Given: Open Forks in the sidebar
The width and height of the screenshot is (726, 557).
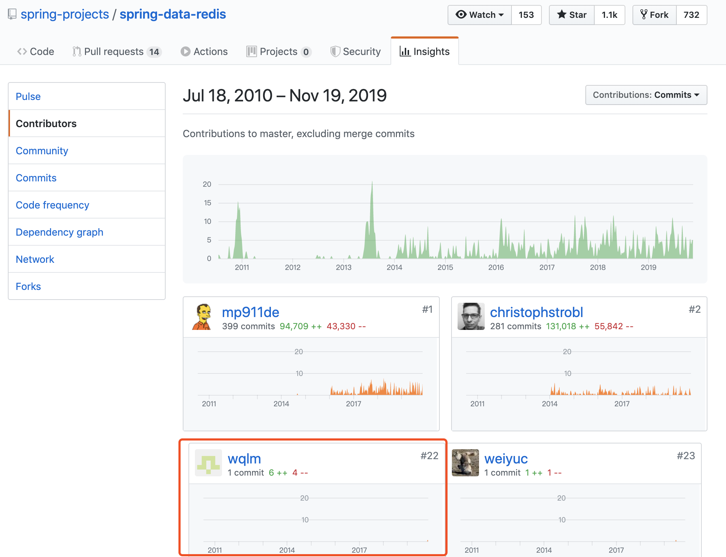Looking at the screenshot, I should [x=87, y=286].
